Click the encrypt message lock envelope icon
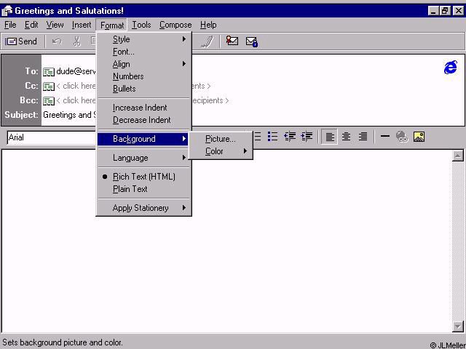Screen dimensions: 466x349 pyautogui.click(x=252, y=41)
